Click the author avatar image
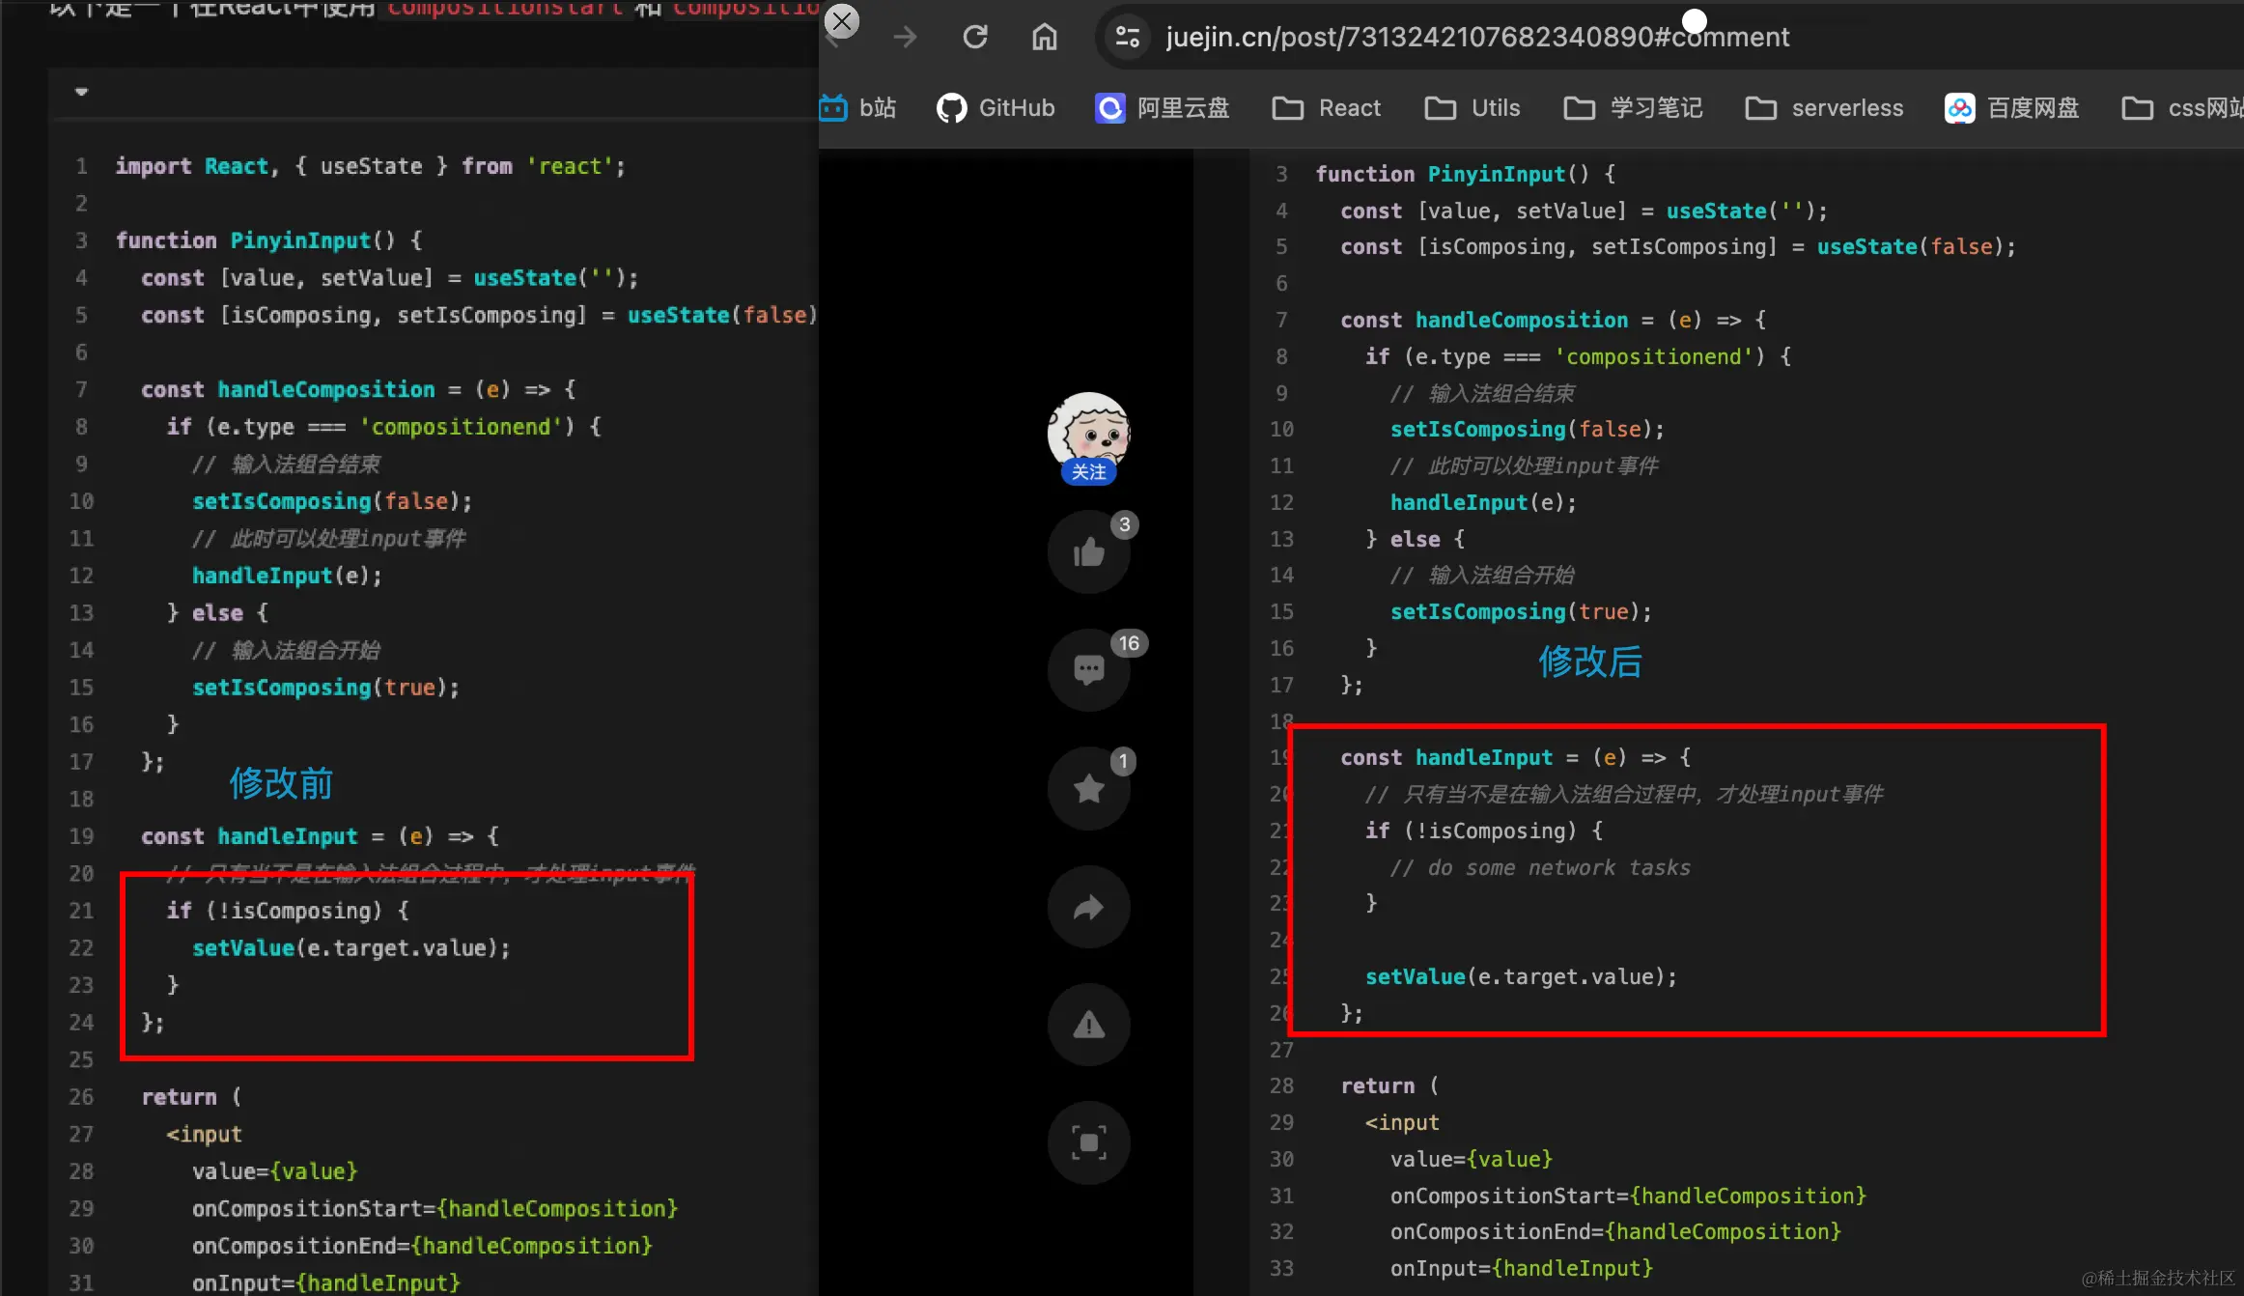 click(1088, 429)
